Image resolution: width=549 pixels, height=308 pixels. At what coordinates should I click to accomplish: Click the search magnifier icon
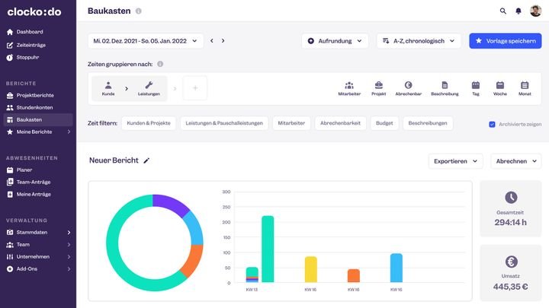point(502,11)
